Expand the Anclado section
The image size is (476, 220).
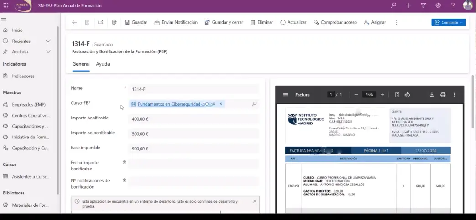pyautogui.click(x=48, y=52)
